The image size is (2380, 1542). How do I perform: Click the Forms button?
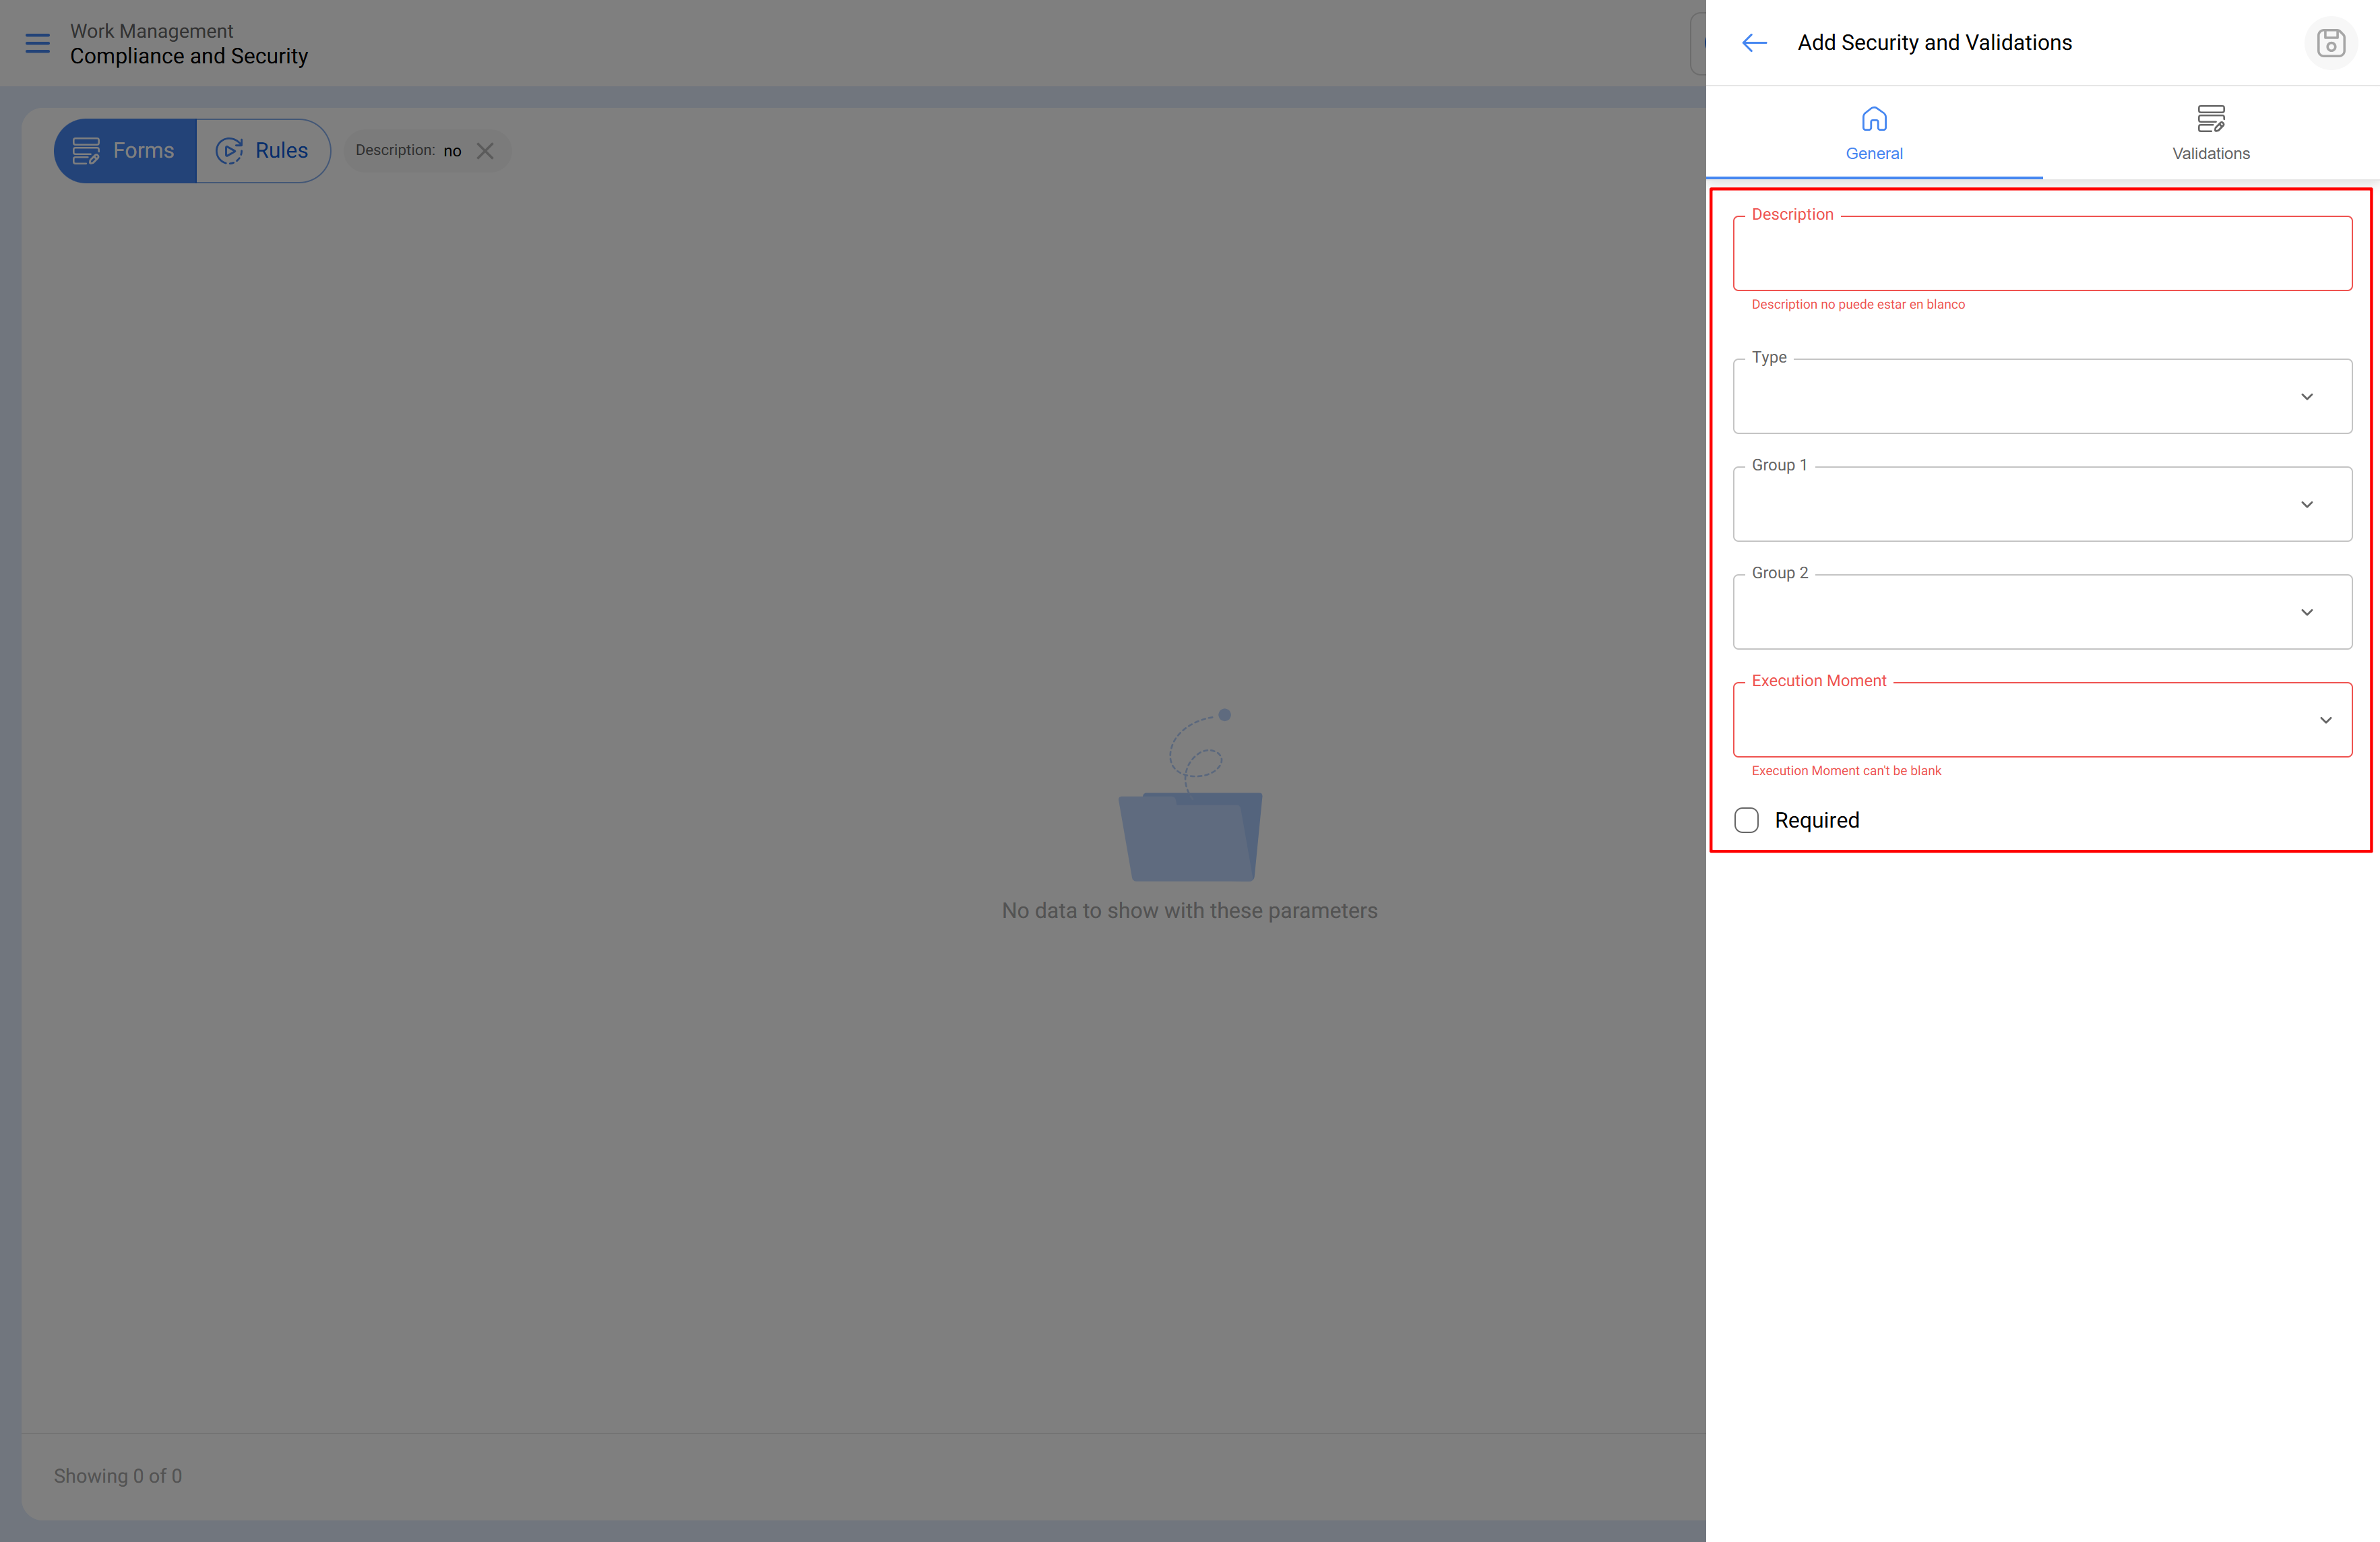point(126,151)
